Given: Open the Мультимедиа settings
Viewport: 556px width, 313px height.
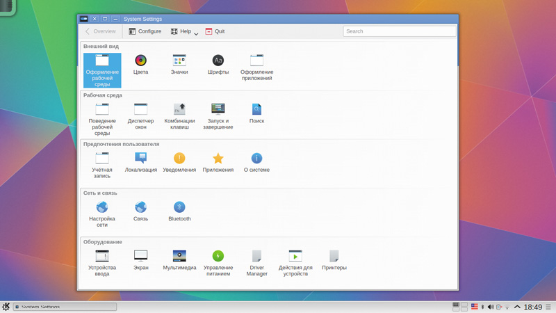Looking at the screenshot, I should tap(179, 260).
